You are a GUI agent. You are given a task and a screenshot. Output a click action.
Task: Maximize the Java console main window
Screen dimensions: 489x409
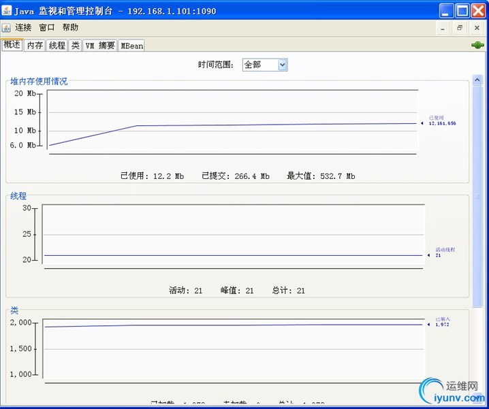point(462,11)
